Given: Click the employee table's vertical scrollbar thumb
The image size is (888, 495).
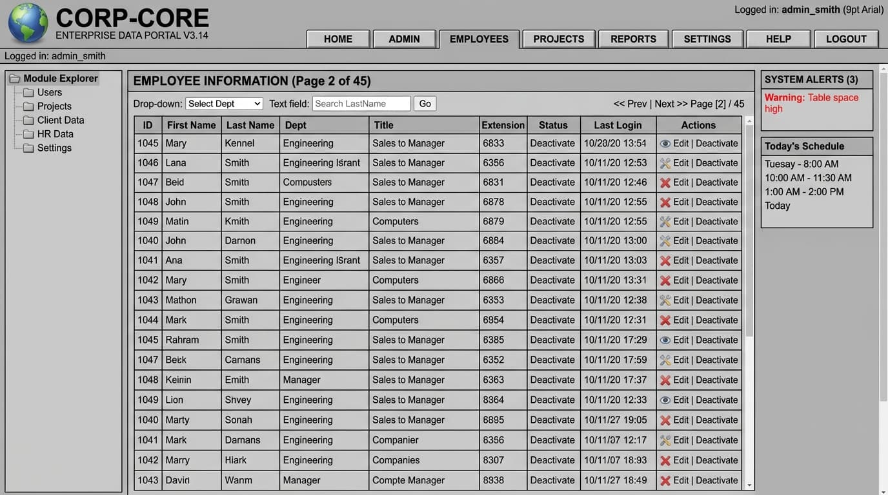Looking at the screenshot, I should (x=749, y=232).
